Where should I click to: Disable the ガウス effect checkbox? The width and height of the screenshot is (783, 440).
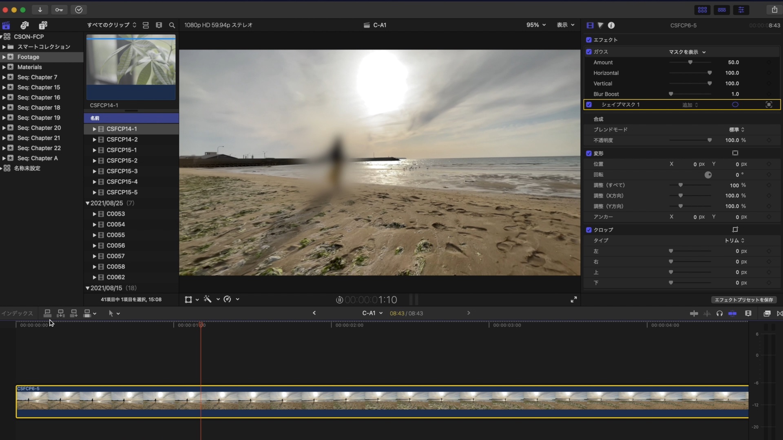[x=588, y=52]
